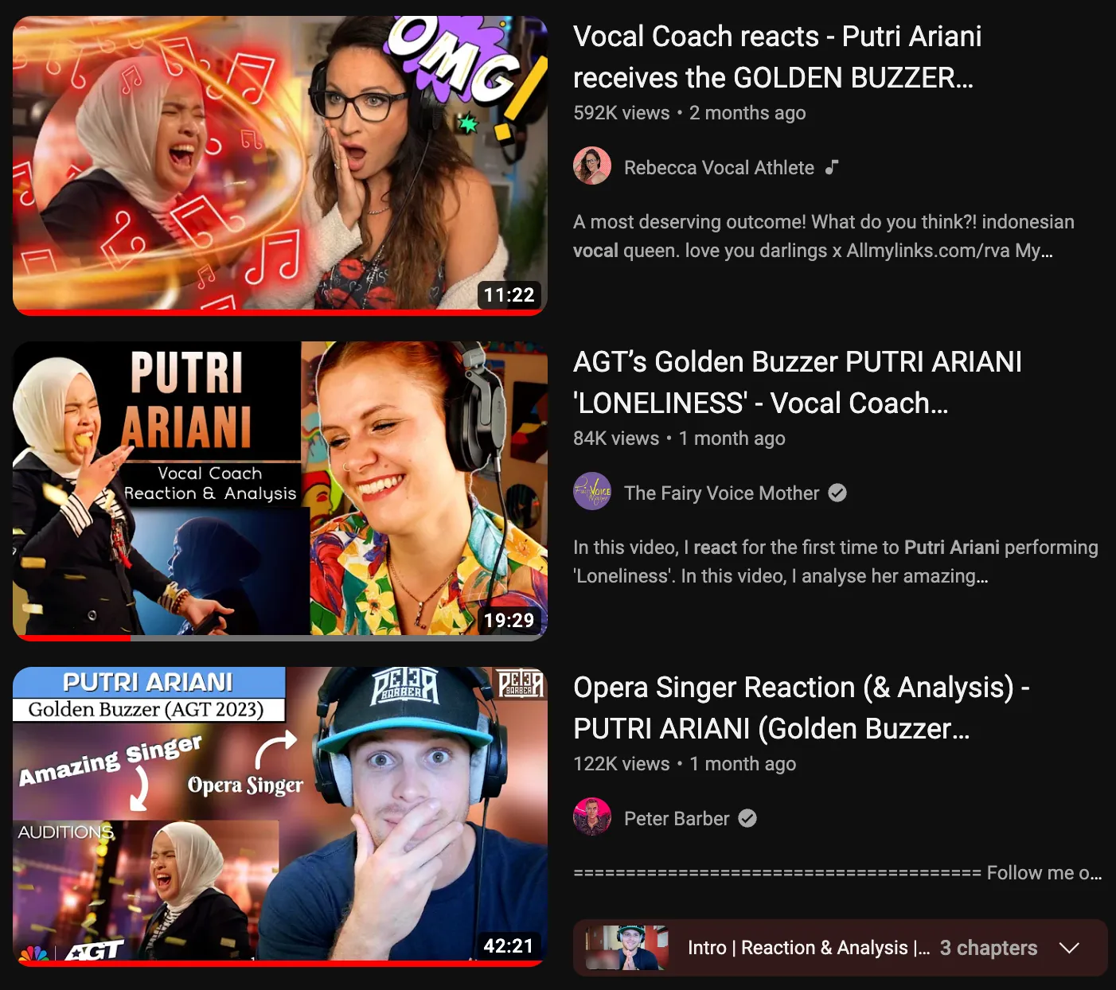This screenshot has height=990, width=1116.
Task: Click verified badge next to Peter Barber
Action: pos(747,818)
